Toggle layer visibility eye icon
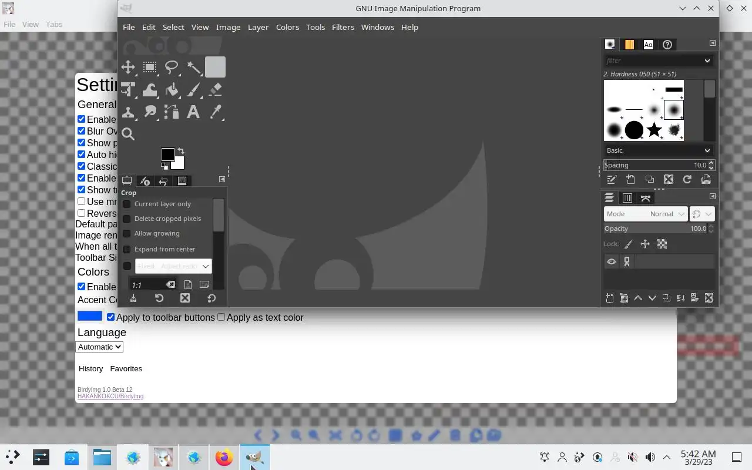Screen dimensions: 752x470 tap(612, 261)
